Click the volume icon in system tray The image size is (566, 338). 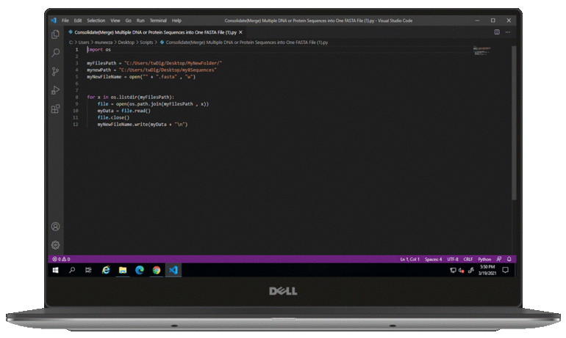pos(462,271)
